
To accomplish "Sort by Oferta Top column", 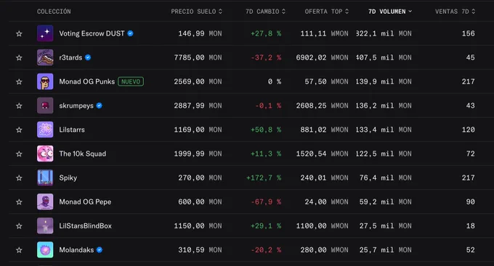I will 327,12.
